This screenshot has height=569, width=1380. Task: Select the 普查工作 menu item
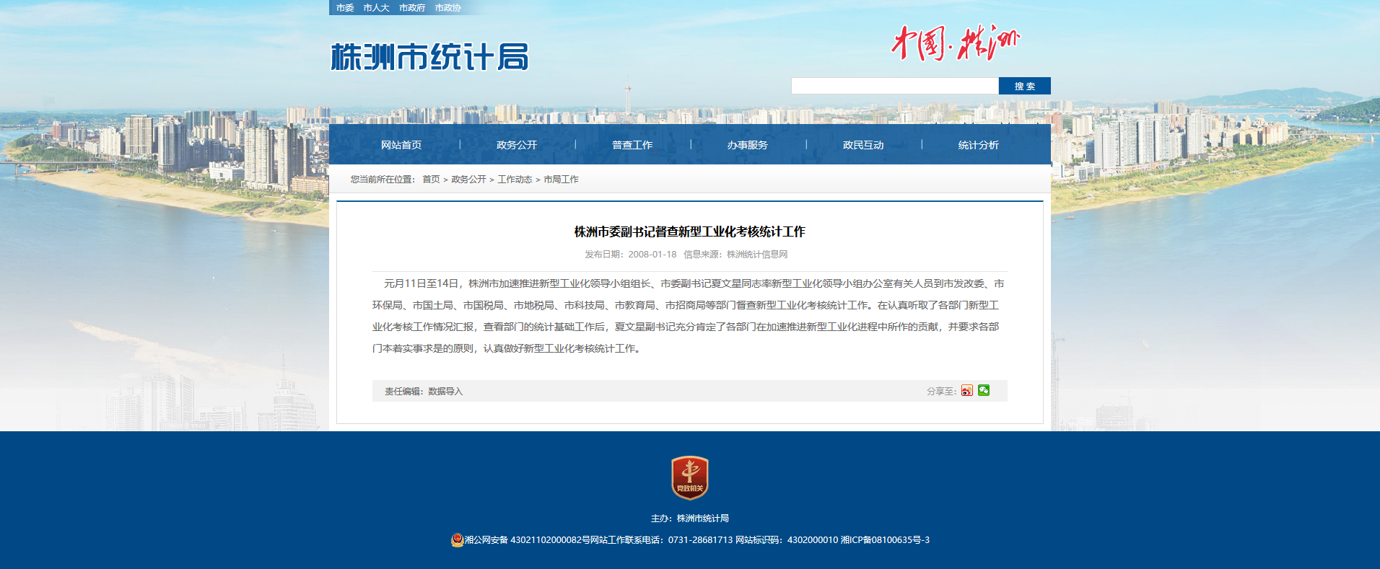(632, 145)
